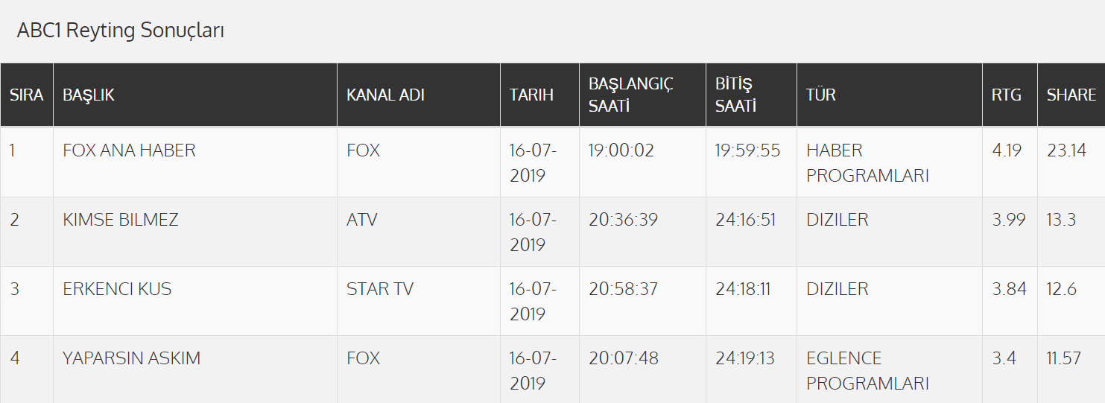This screenshot has height=403, width=1105.
Task: Click the BAŞLANGIÇ SAATİ column header
Action: [630, 95]
